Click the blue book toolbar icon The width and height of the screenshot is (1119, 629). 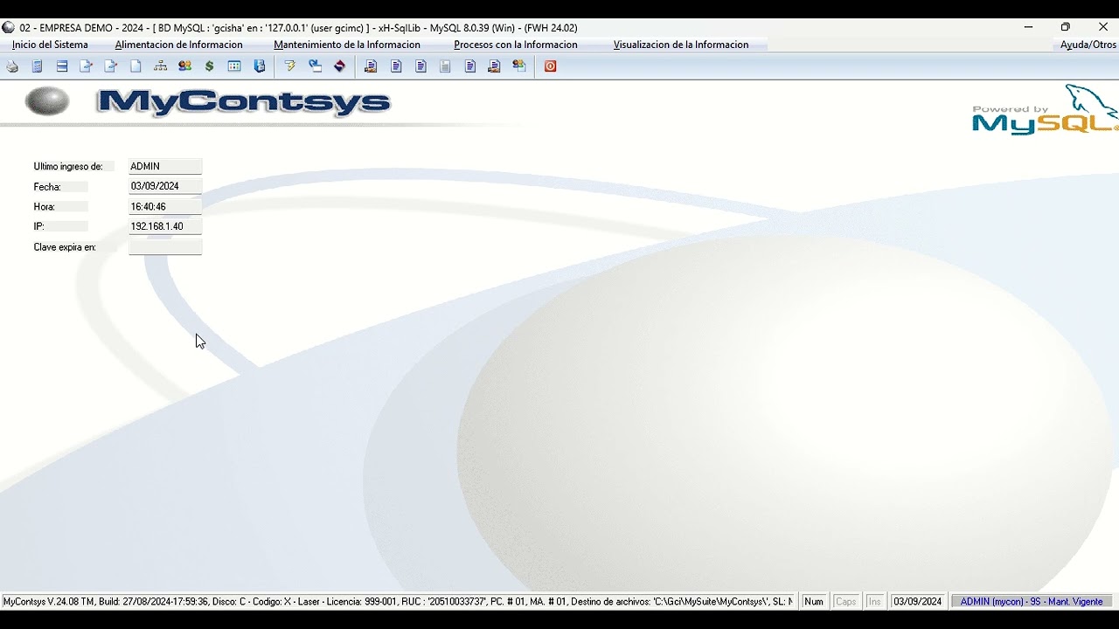[x=259, y=66]
